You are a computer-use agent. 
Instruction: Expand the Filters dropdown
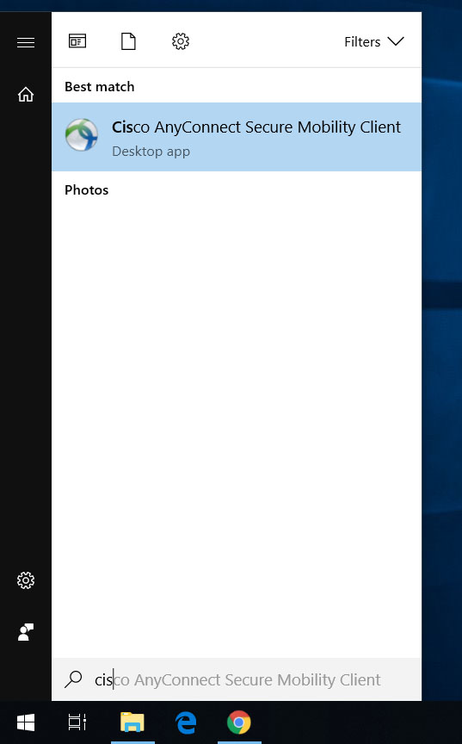(374, 41)
